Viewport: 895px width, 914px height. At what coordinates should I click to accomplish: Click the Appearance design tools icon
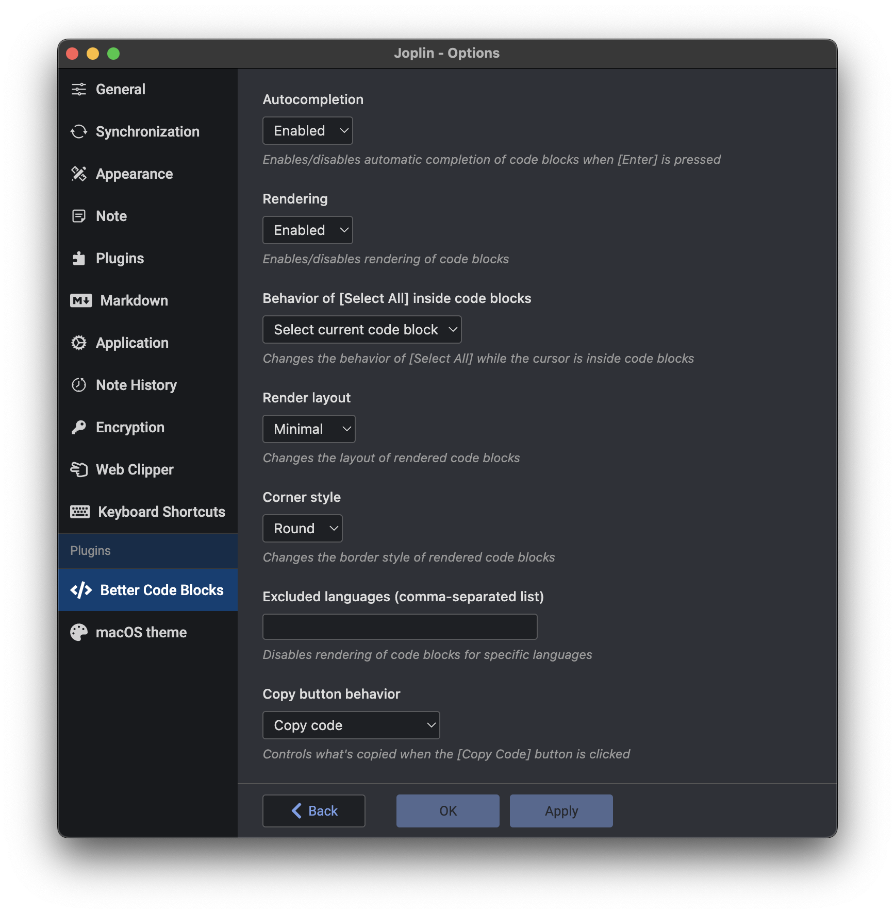click(79, 174)
